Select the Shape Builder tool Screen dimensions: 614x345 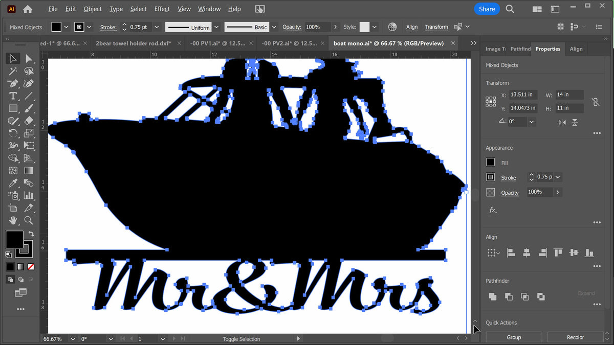coord(13,158)
